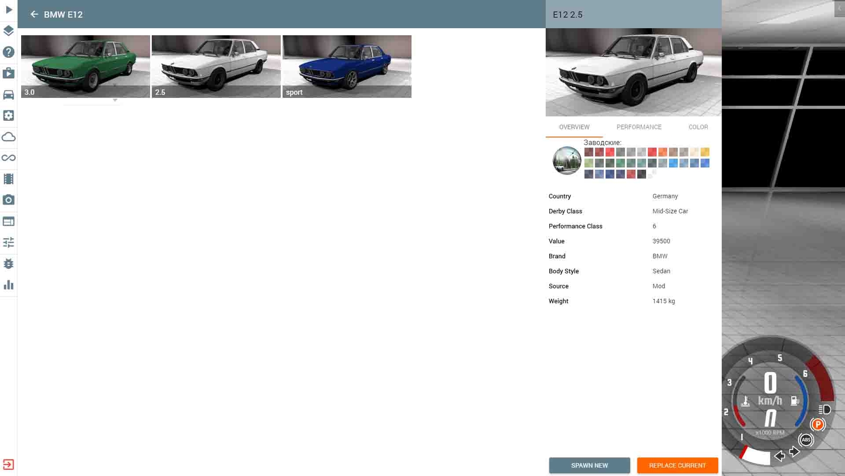This screenshot has height=476, width=845.
Task: Open the debug bug icon
Action: [x=8, y=264]
